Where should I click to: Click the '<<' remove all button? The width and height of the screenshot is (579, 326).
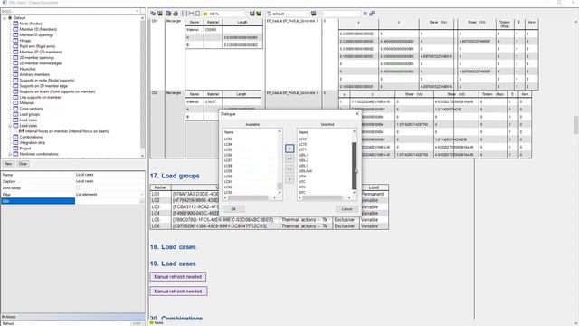click(289, 169)
